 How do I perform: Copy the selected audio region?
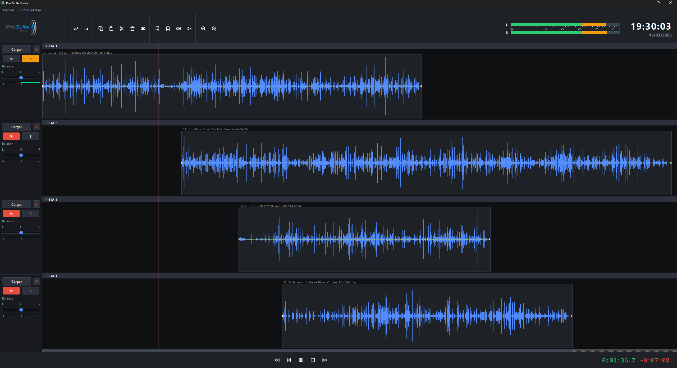click(x=101, y=29)
